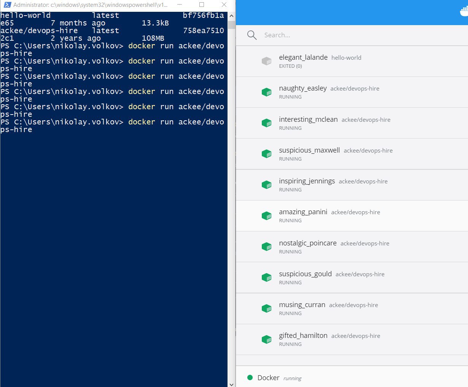
Task: Click the search magnifier icon
Action: (252, 35)
